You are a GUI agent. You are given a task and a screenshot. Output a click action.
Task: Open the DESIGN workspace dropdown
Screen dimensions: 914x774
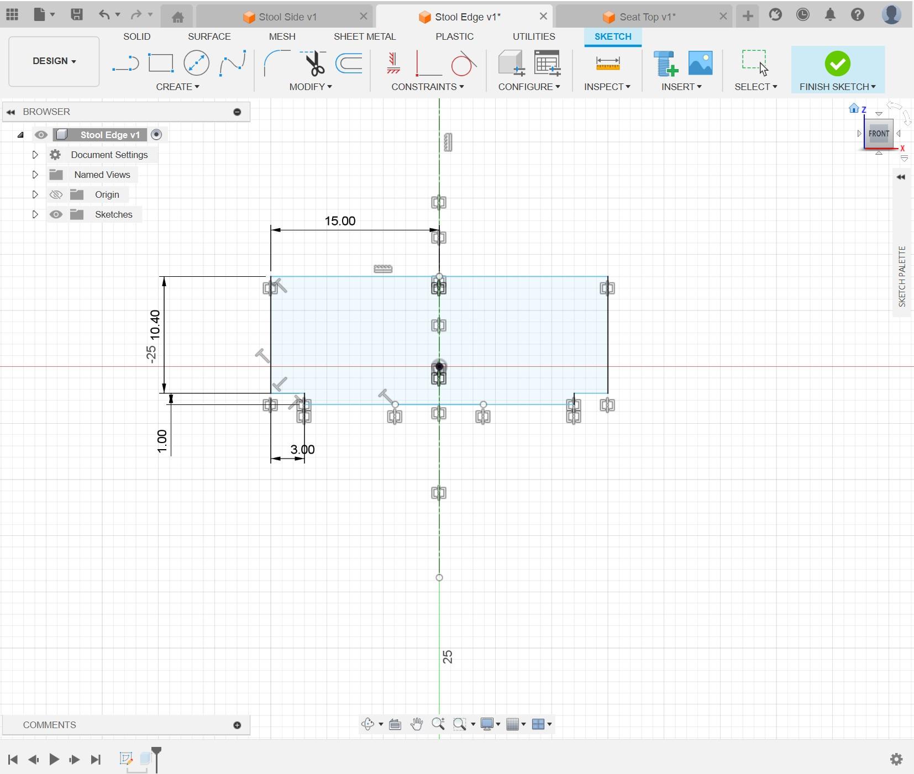[x=54, y=61]
